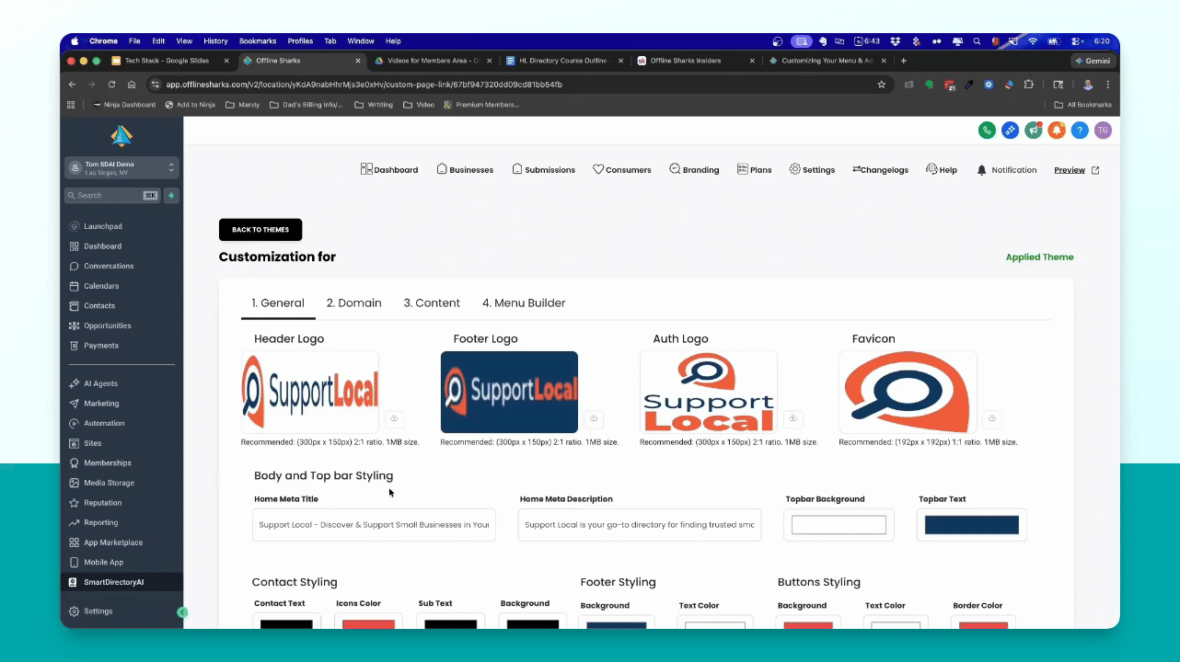
Task: Collapse the sidebar with green arrow
Action: pyautogui.click(x=182, y=612)
